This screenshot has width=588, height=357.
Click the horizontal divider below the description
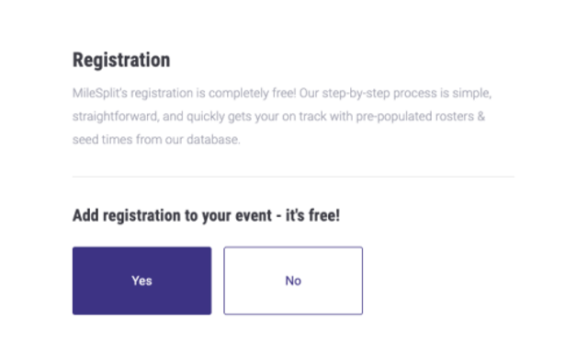293,177
